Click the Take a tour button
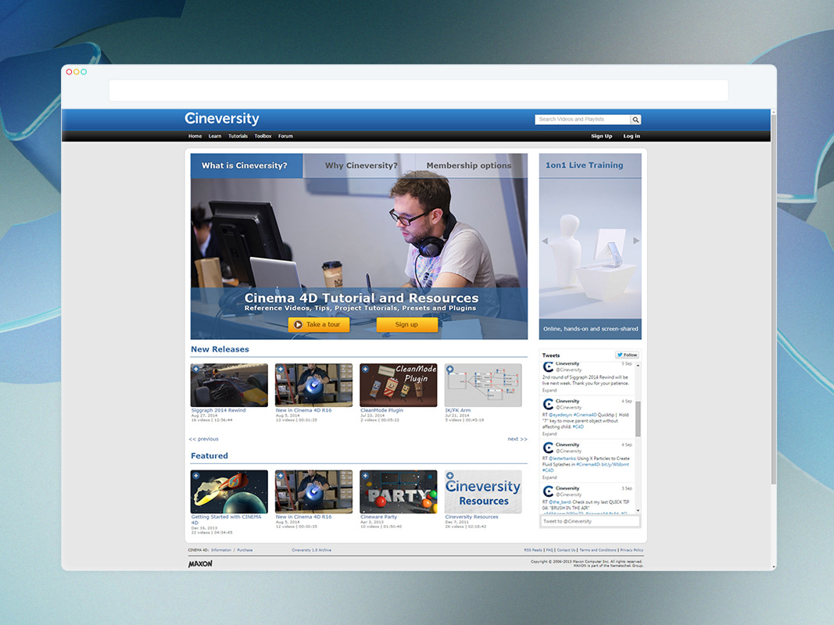This screenshot has width=834, height=625. (319, 325)
